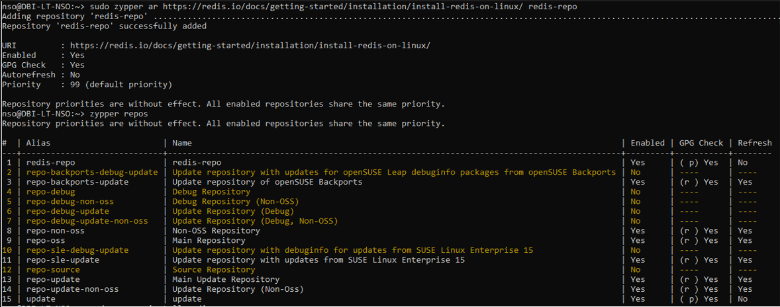Click the repo-debug alias entry
The image size is (780, 307).
50,192
